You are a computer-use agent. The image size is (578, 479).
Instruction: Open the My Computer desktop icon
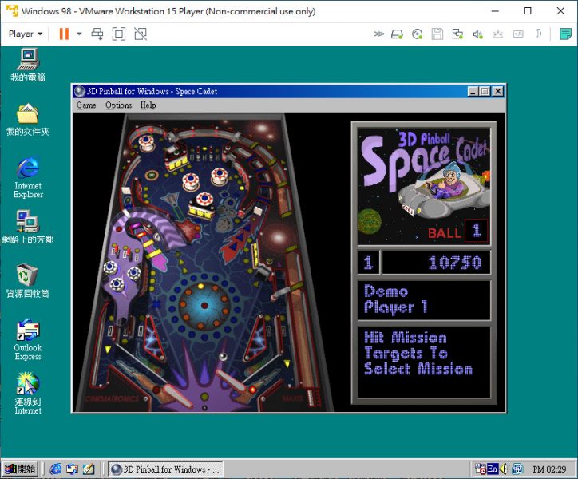[28, 65]
